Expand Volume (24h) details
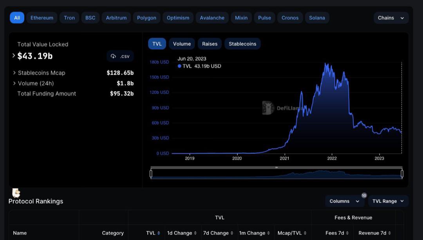Viewport: 423px width, 240px height. click(x=14, y=83)
